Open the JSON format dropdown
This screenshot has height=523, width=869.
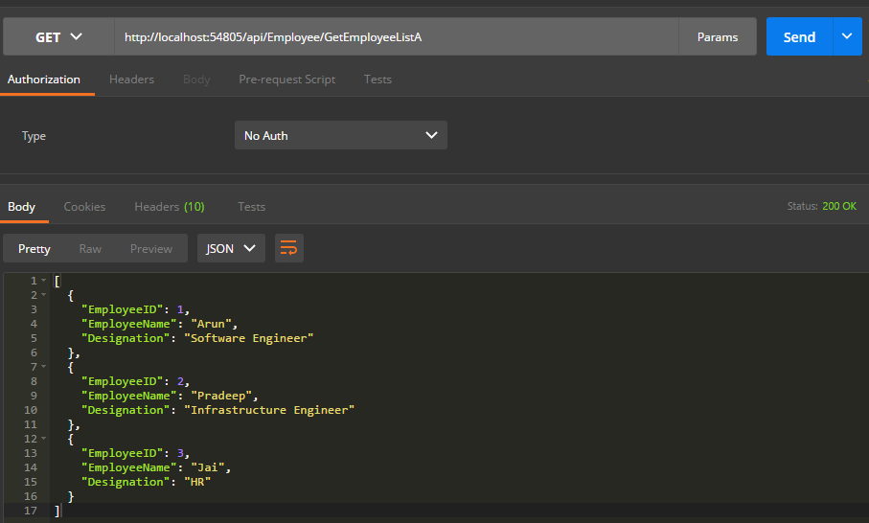(x=231, y=249)
